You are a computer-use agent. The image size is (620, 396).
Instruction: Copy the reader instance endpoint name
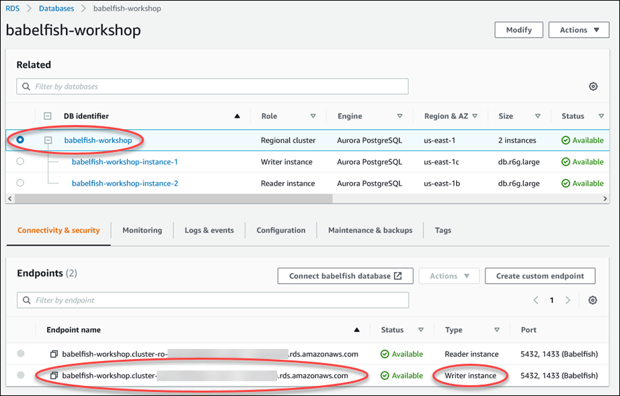(54, 354)
